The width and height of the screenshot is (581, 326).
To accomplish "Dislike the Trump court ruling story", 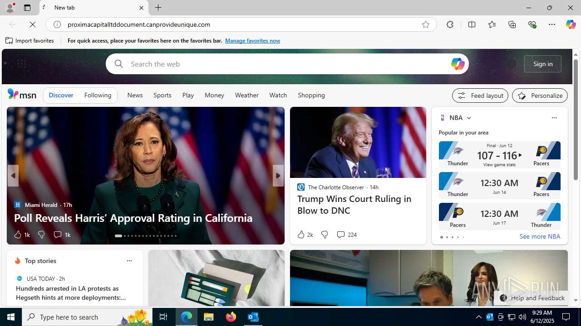I will tap(325, 235).
